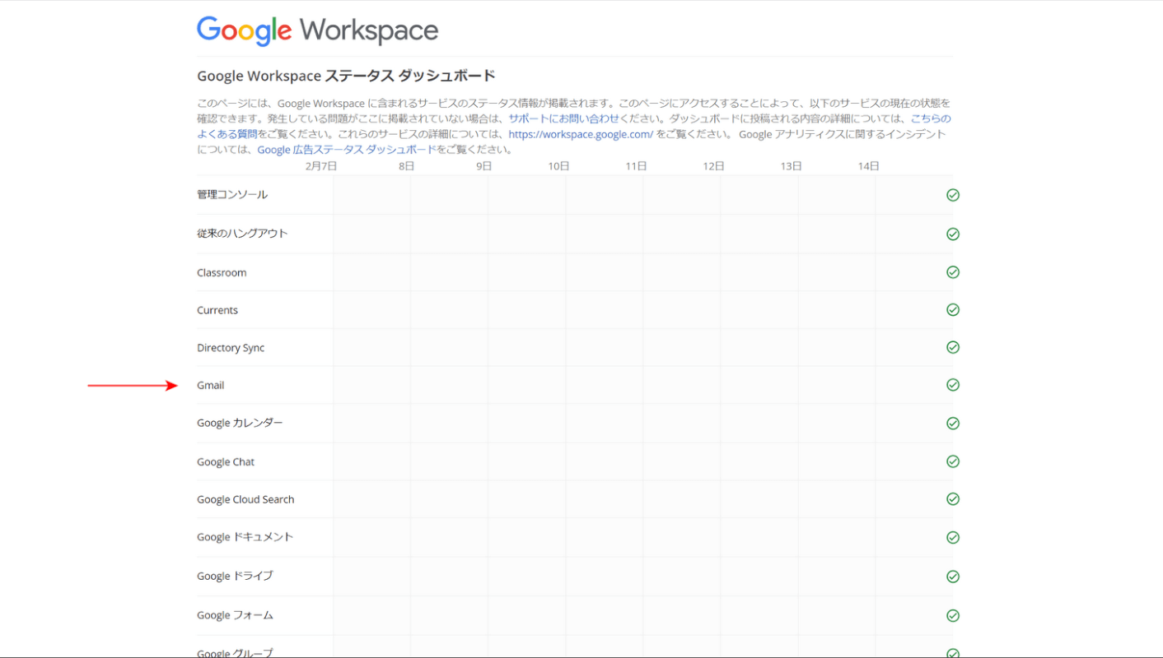The width and height of the screenshot is (1163, 658).
Task: Click the 管理コンソール green status icon
Action: click(x=953, y=195)
